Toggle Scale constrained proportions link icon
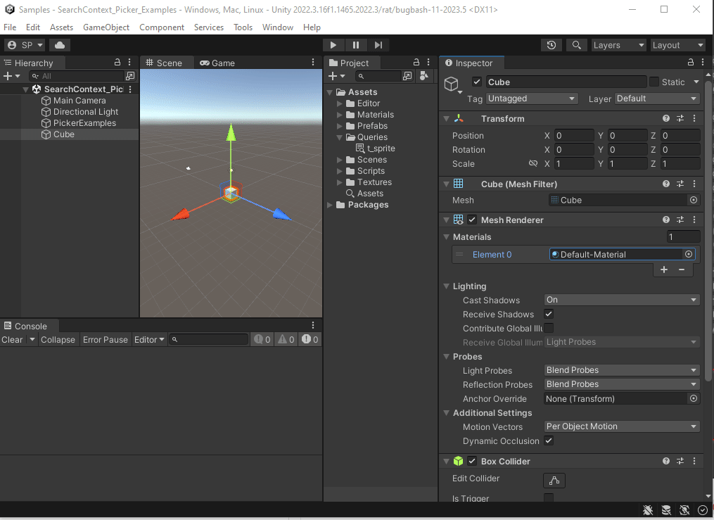714x520 pixels. (x=533, y=164)
